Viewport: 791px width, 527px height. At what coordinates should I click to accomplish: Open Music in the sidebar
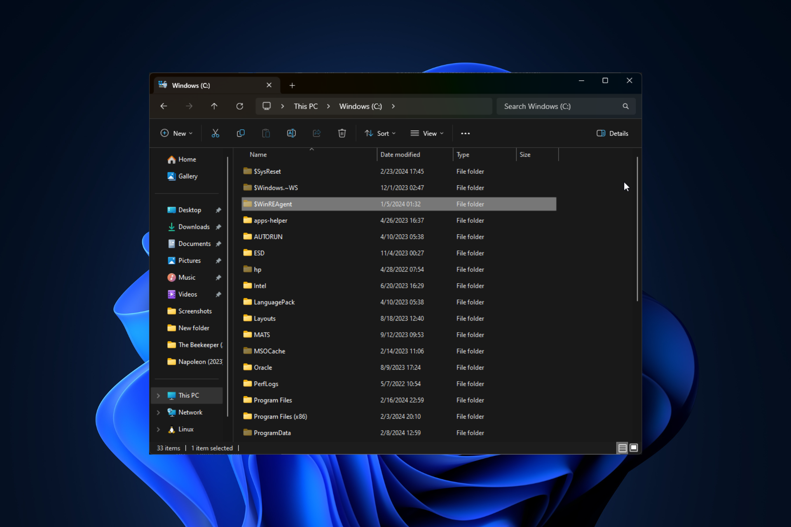point(181,277)
